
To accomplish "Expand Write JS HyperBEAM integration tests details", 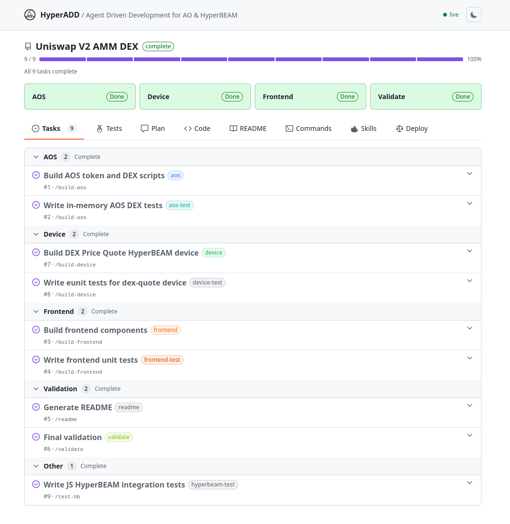I will pyautogui.click(x=470, y=483).
